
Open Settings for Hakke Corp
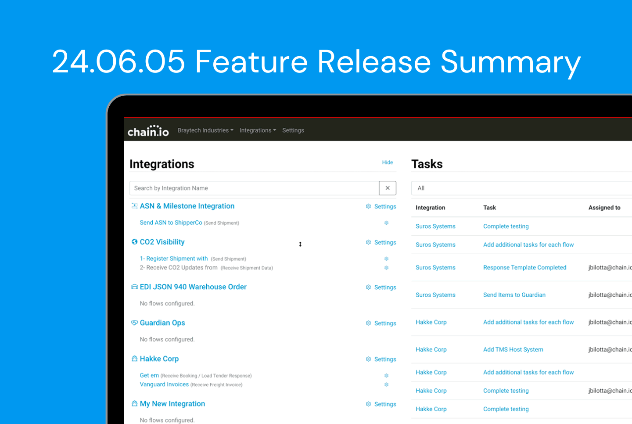pyautogui.click(x=385, y=359)
